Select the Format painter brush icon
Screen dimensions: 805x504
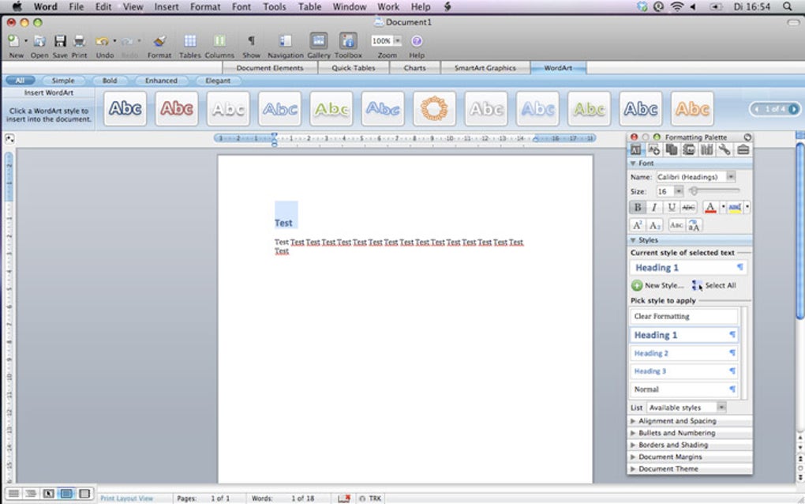pos(159,41)
